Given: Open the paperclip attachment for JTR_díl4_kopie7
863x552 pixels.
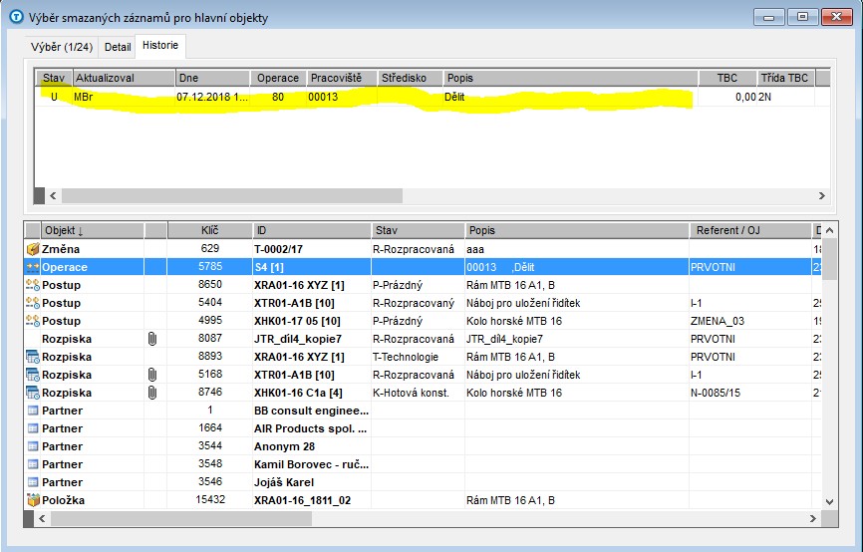Looking at the screenshot, I should click(x=153, y=339).
